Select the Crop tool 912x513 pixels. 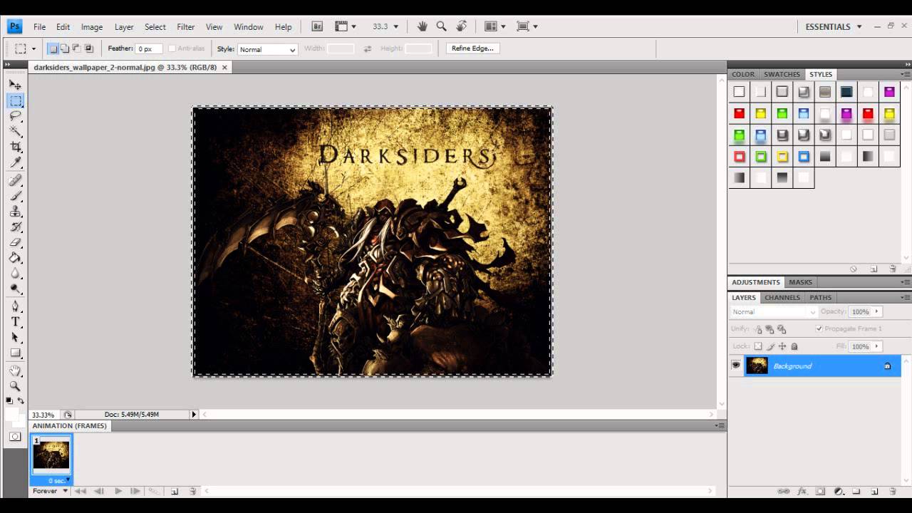15,147
